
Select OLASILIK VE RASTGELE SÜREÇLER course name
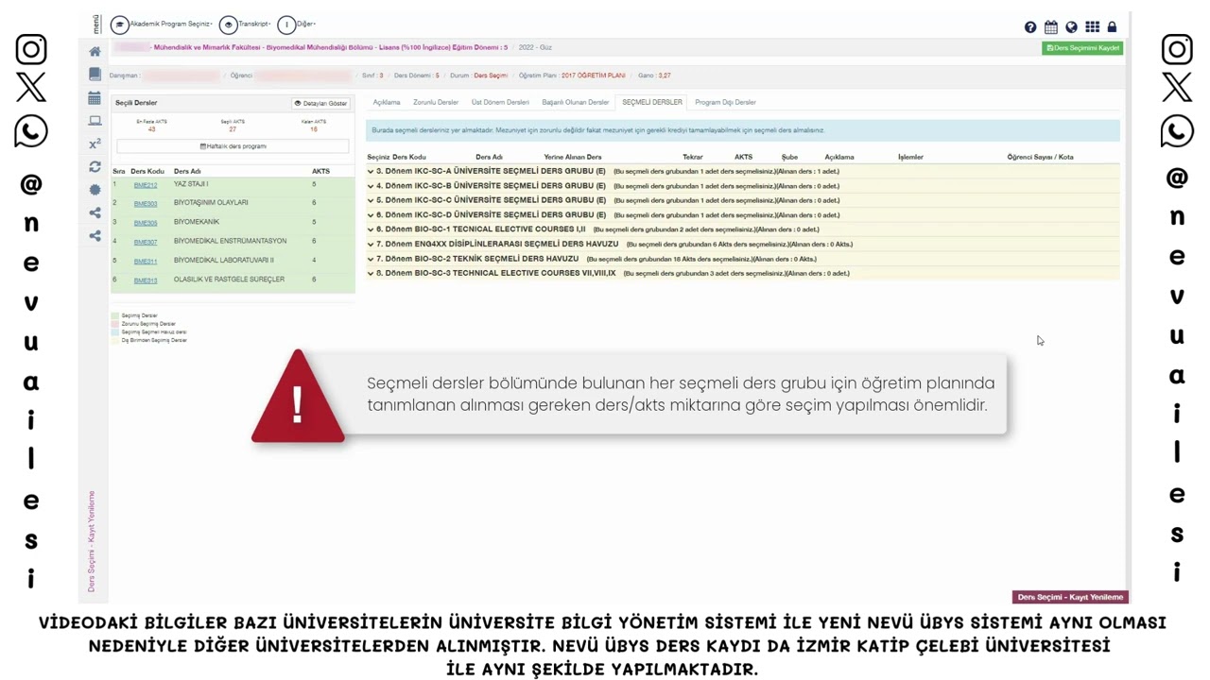(x=229, y=280)
